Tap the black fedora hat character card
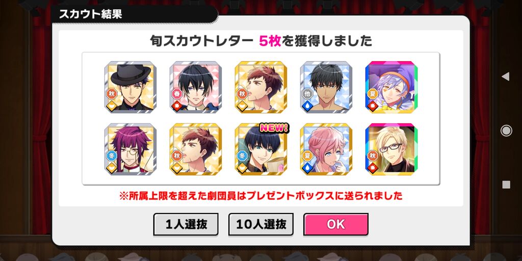 pyautogui.click(x=130, y=87)
